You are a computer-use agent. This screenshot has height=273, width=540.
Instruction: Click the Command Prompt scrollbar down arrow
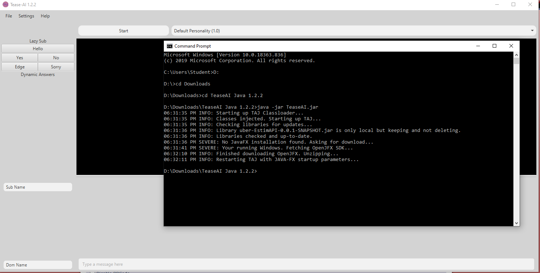516,223
